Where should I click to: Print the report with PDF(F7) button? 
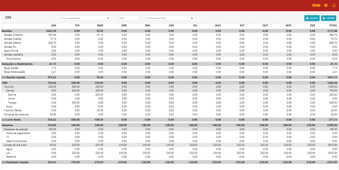[312, 18]
